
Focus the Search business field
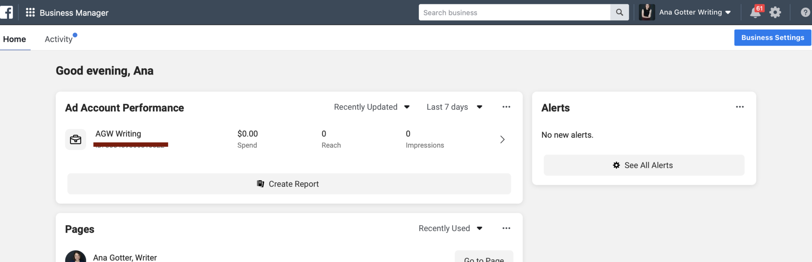[x=515, y=12]
